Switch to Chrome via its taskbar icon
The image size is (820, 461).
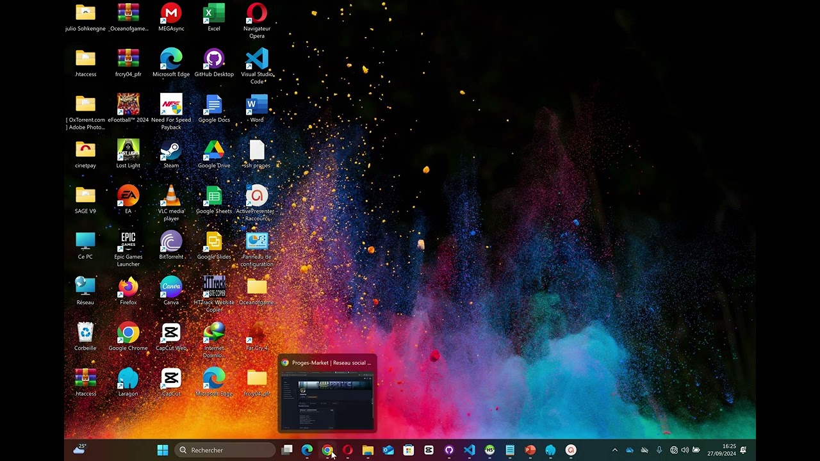(327, 450)
